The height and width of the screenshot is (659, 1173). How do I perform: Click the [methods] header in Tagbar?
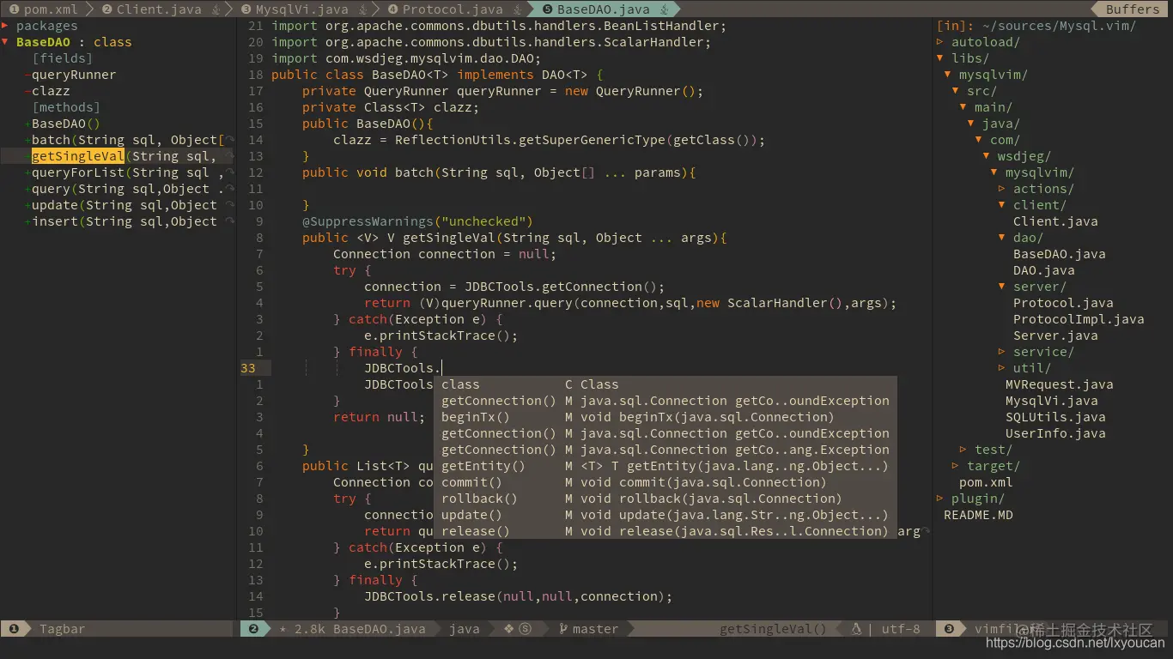[x=66, y=107]
